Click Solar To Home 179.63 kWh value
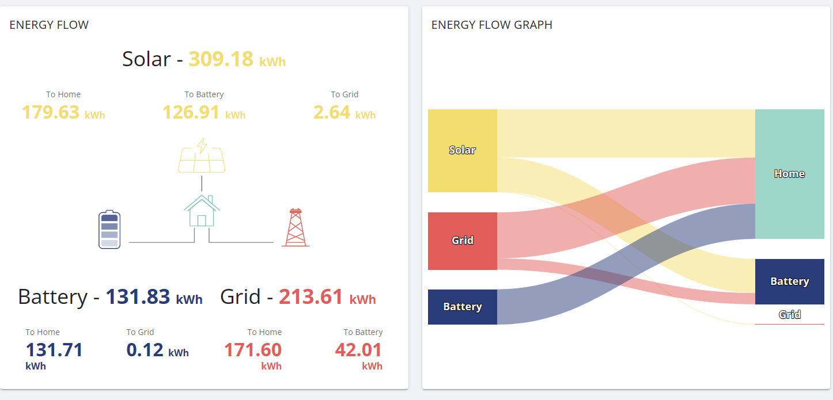The image size is (833, 400). 63,112
